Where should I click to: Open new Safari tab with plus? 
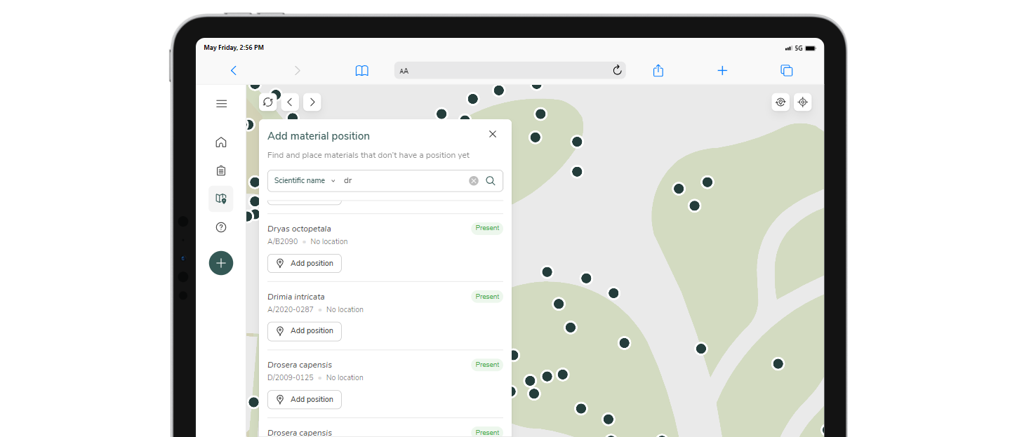[x=722, y=70]
